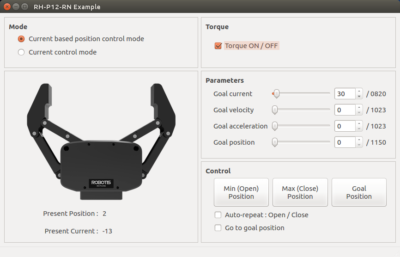Click the Goal position value field

(345, 142)
